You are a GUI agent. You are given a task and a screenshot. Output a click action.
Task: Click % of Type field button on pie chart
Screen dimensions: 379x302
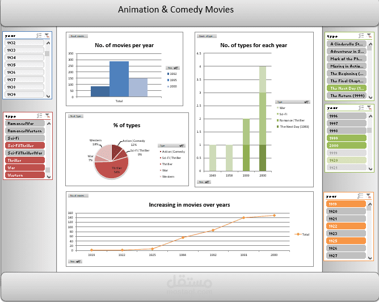[x=75, y=116]
